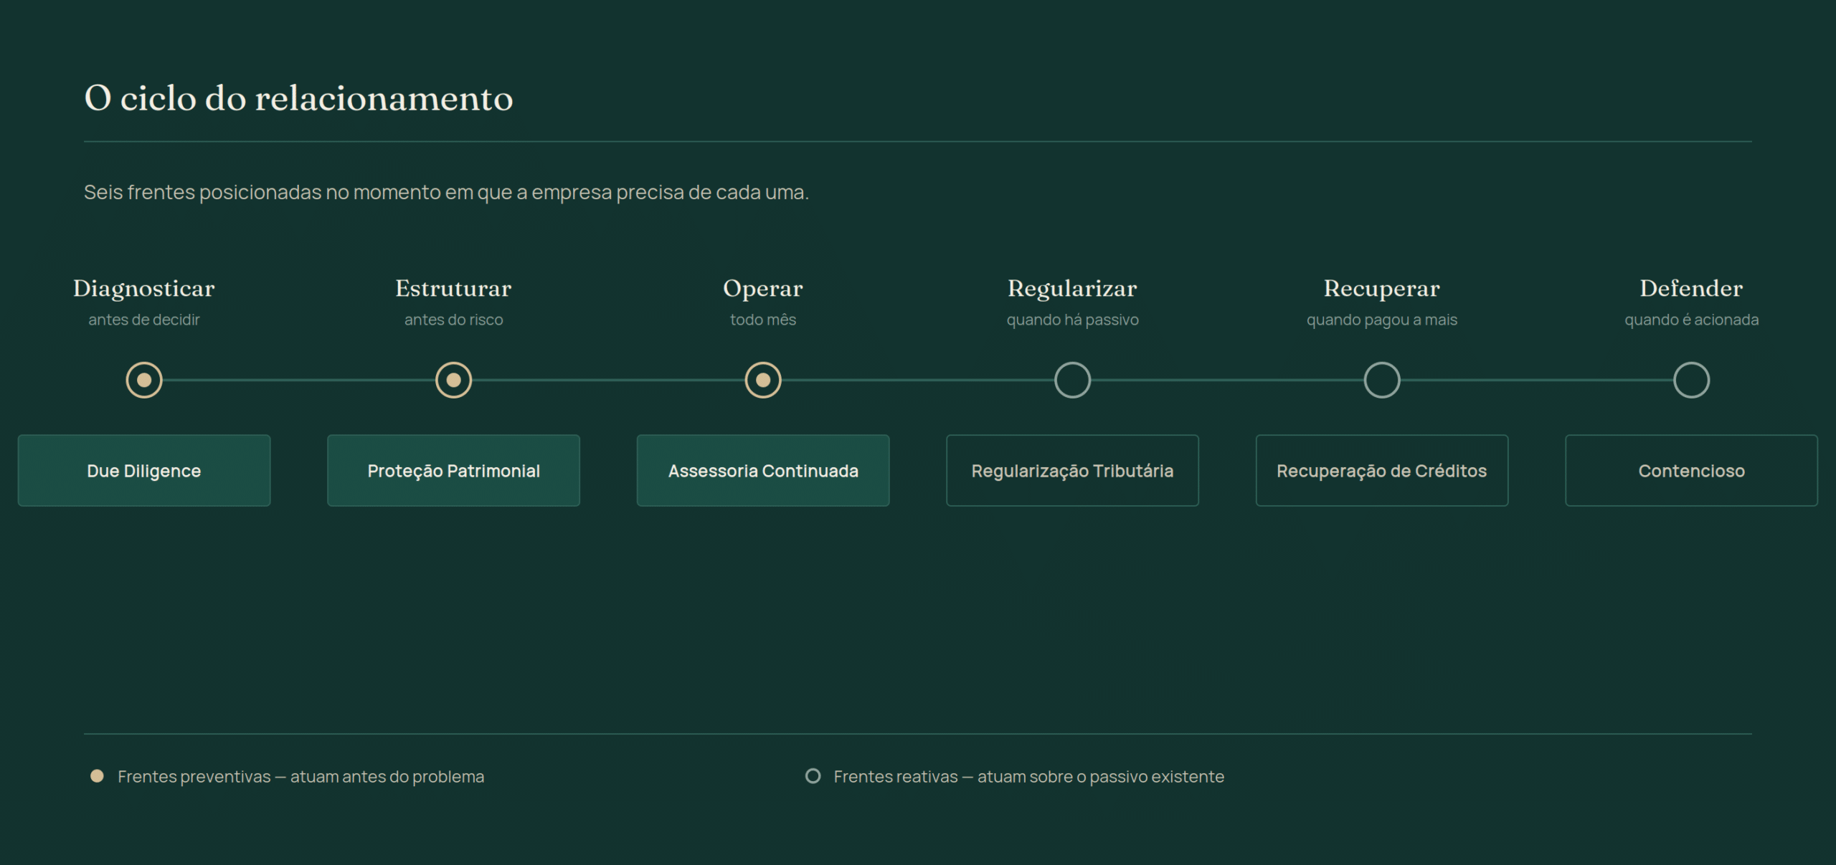Open the Contencioso card
1836x865 pixels.
tap(1692, 470)
